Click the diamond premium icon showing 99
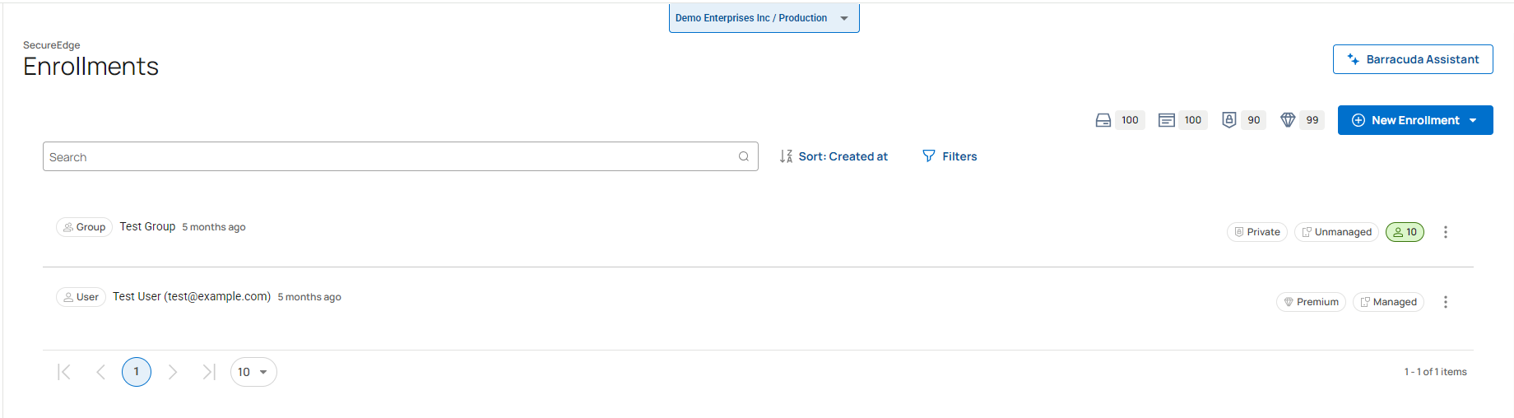Screen dimensions: 1514x418 pyautogui.click(x=1288, y=120)
